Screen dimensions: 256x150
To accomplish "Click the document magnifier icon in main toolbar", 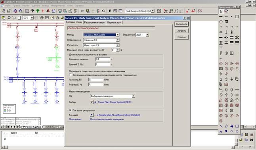I will point(27,11).
